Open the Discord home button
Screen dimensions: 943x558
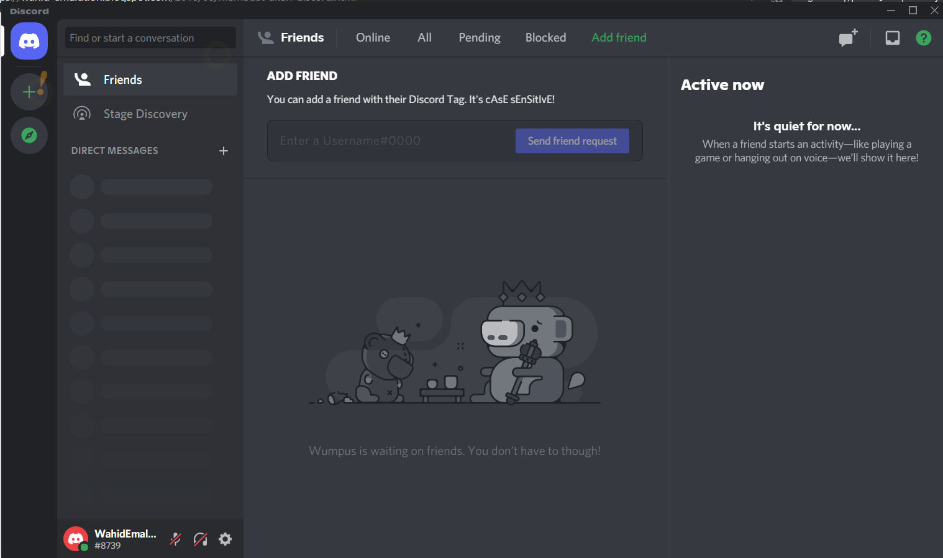(29, 42)
